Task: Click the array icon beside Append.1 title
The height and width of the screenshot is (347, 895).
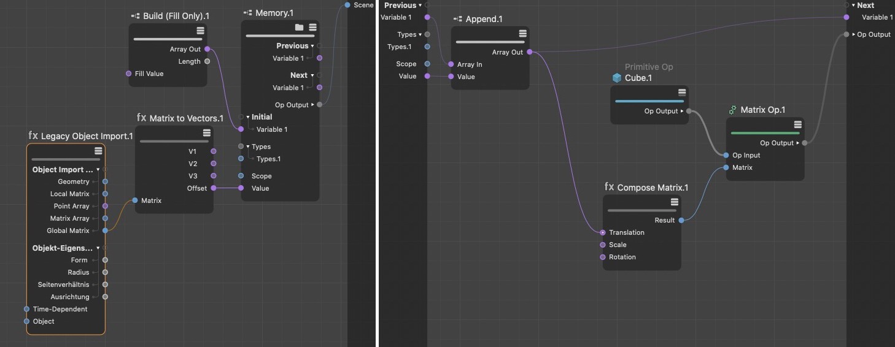Action: (458, 19)
